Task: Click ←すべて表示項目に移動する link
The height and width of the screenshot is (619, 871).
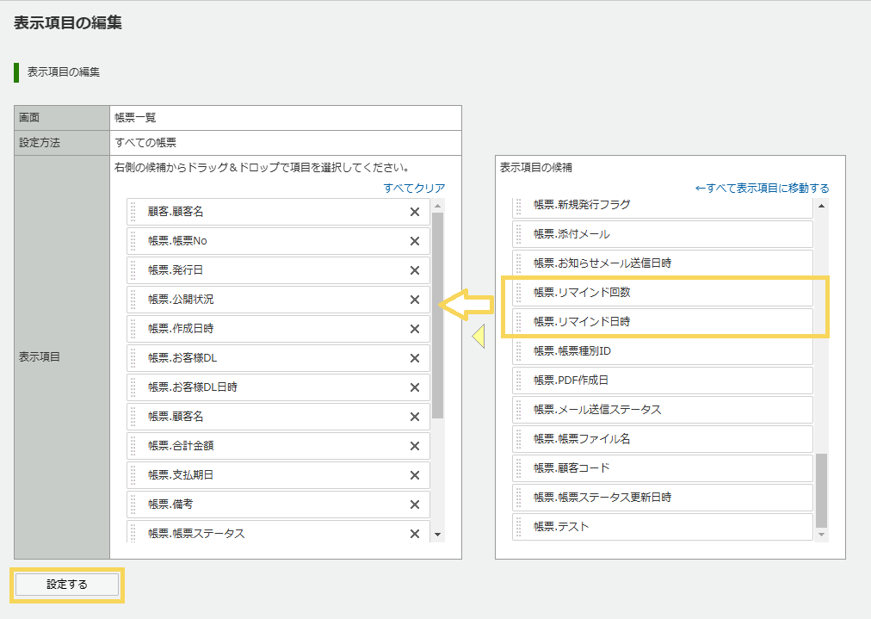Action: tap(762, 188)
